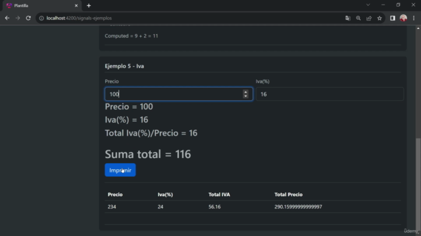Open the Chrome profile avatar
This screenshot has width=421, height=236.
[x=403, y=18]
